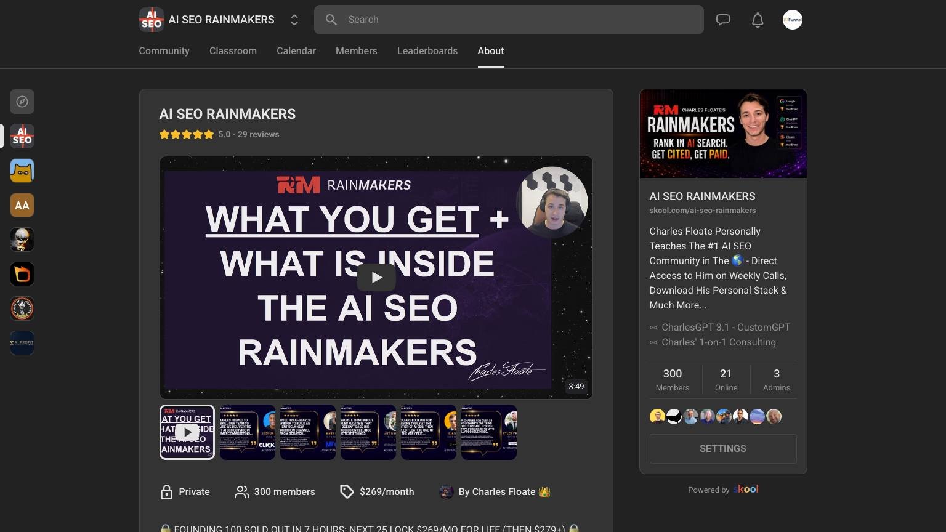Select the Mark testimonial thumbnail

click(308, 432)
